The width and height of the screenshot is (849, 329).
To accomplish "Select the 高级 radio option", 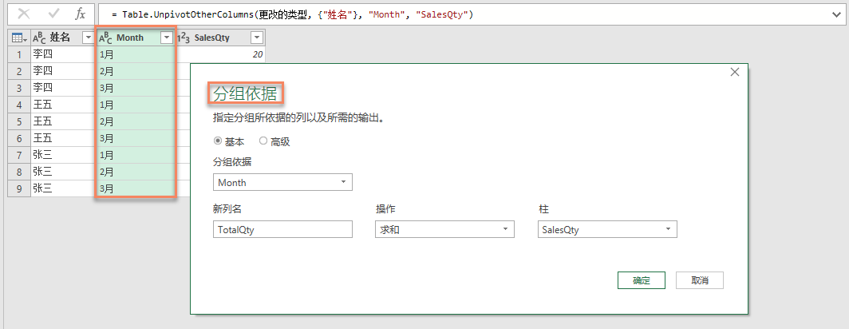I will pyautogui.click(x=263, y=141).
